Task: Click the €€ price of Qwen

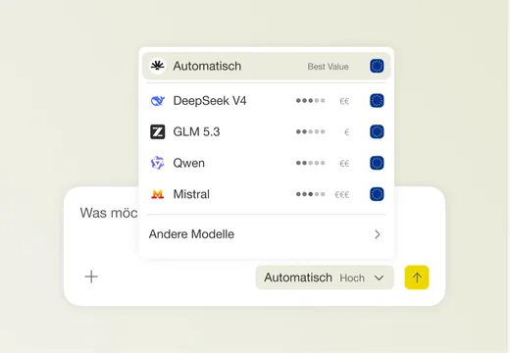Action: click(x=344, y=163)
